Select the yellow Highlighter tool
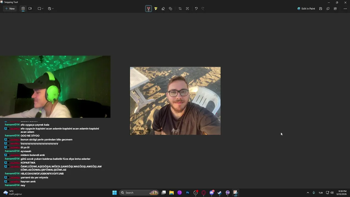350x197 pixels. click(156, 8)
